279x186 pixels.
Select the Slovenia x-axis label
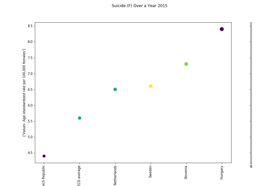(x=186, y=172)
